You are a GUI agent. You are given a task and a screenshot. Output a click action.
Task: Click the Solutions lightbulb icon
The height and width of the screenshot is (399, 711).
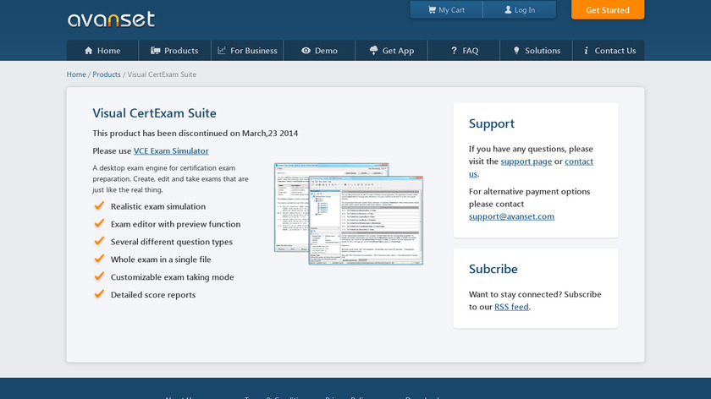(x=516, y=50)
